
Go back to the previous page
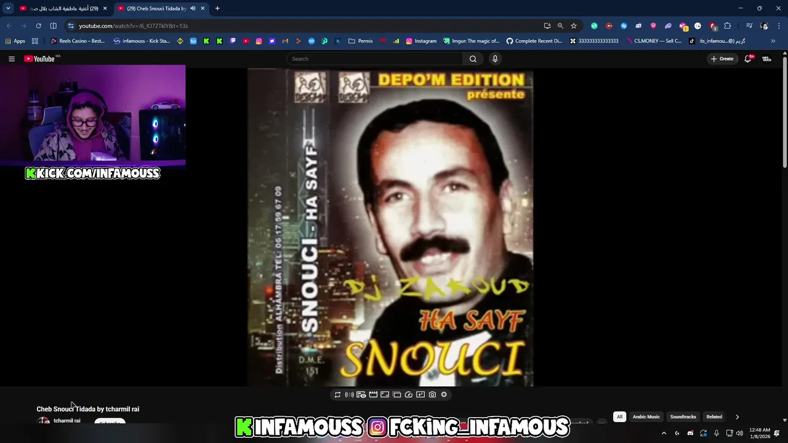pos(9,26)
